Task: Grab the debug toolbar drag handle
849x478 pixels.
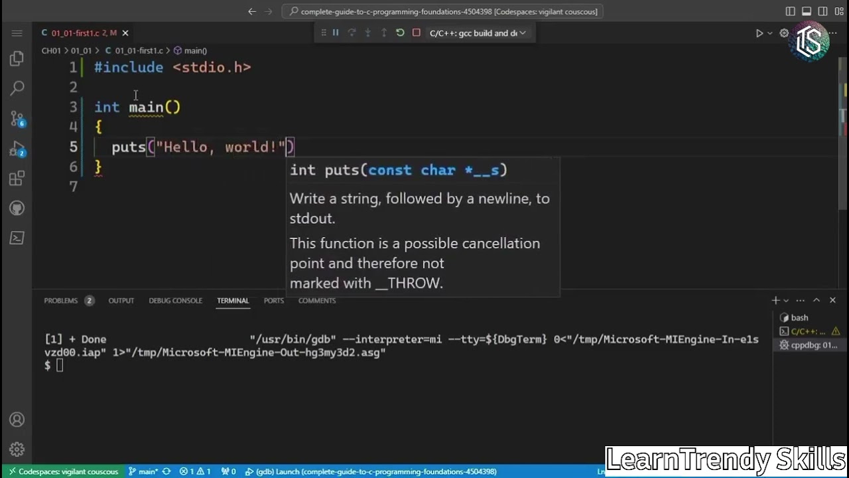Action: [x=323, y=33]
